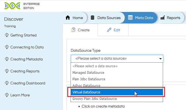The image size is (186, 110).
Task: Choose Adhoc DataSource from the list
Action: (86, 86)
